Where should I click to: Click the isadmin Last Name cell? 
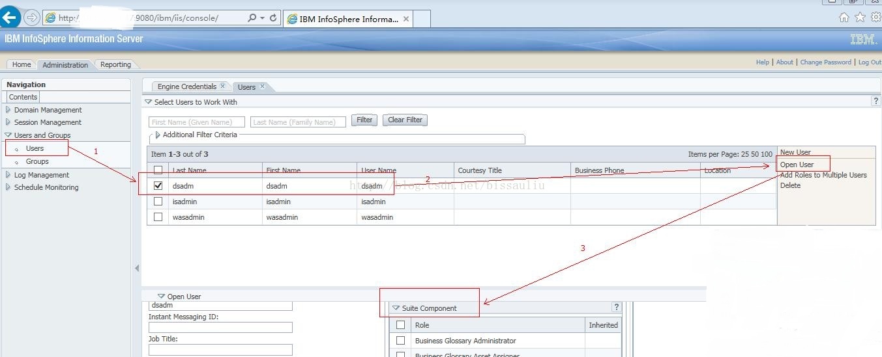pos(215,202)
